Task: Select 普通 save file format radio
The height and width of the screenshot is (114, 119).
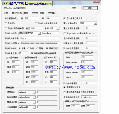Action: click(19, 48)
